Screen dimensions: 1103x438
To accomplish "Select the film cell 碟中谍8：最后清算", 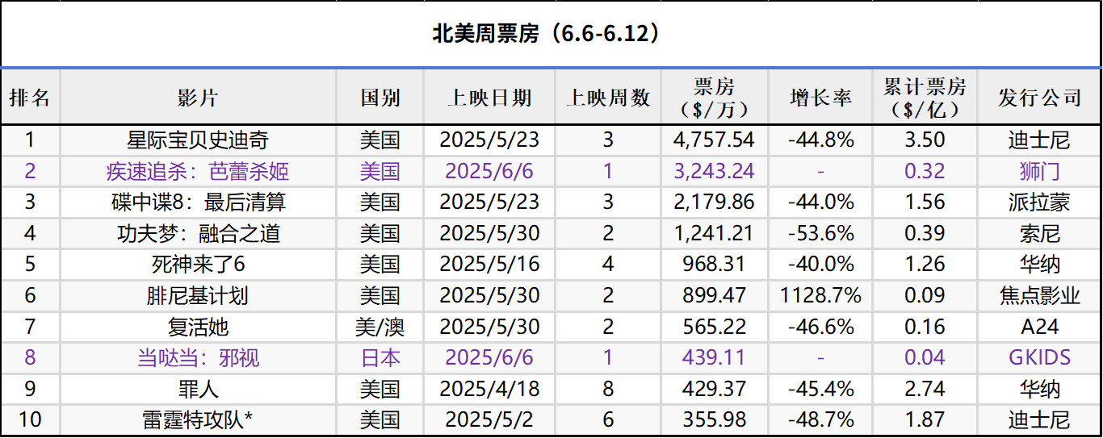I will (198, 202).
